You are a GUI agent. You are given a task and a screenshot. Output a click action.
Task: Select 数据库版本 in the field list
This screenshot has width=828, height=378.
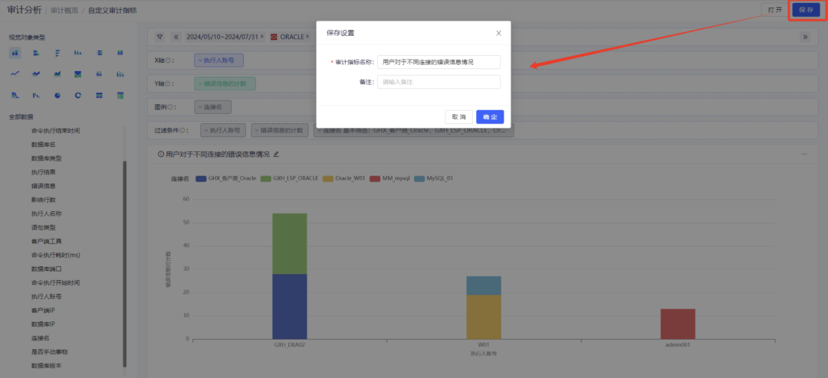click(47, 365)
